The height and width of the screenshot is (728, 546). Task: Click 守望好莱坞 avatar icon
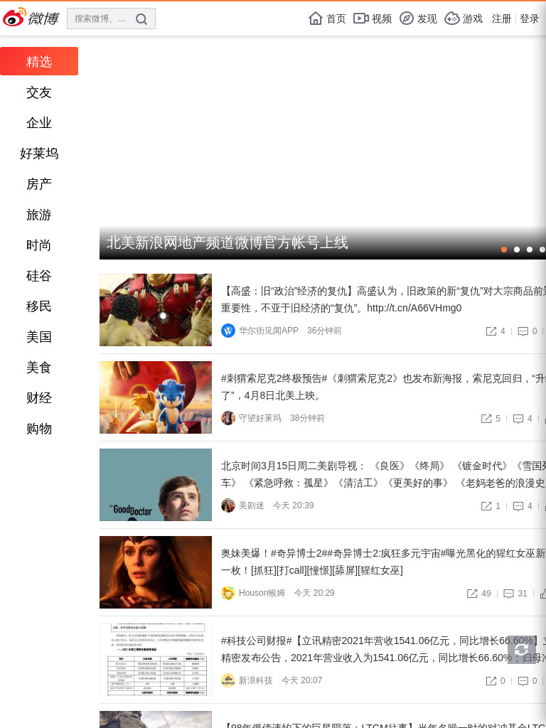click(228, 418)
